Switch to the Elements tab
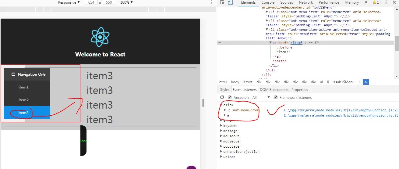 (248, 2)
